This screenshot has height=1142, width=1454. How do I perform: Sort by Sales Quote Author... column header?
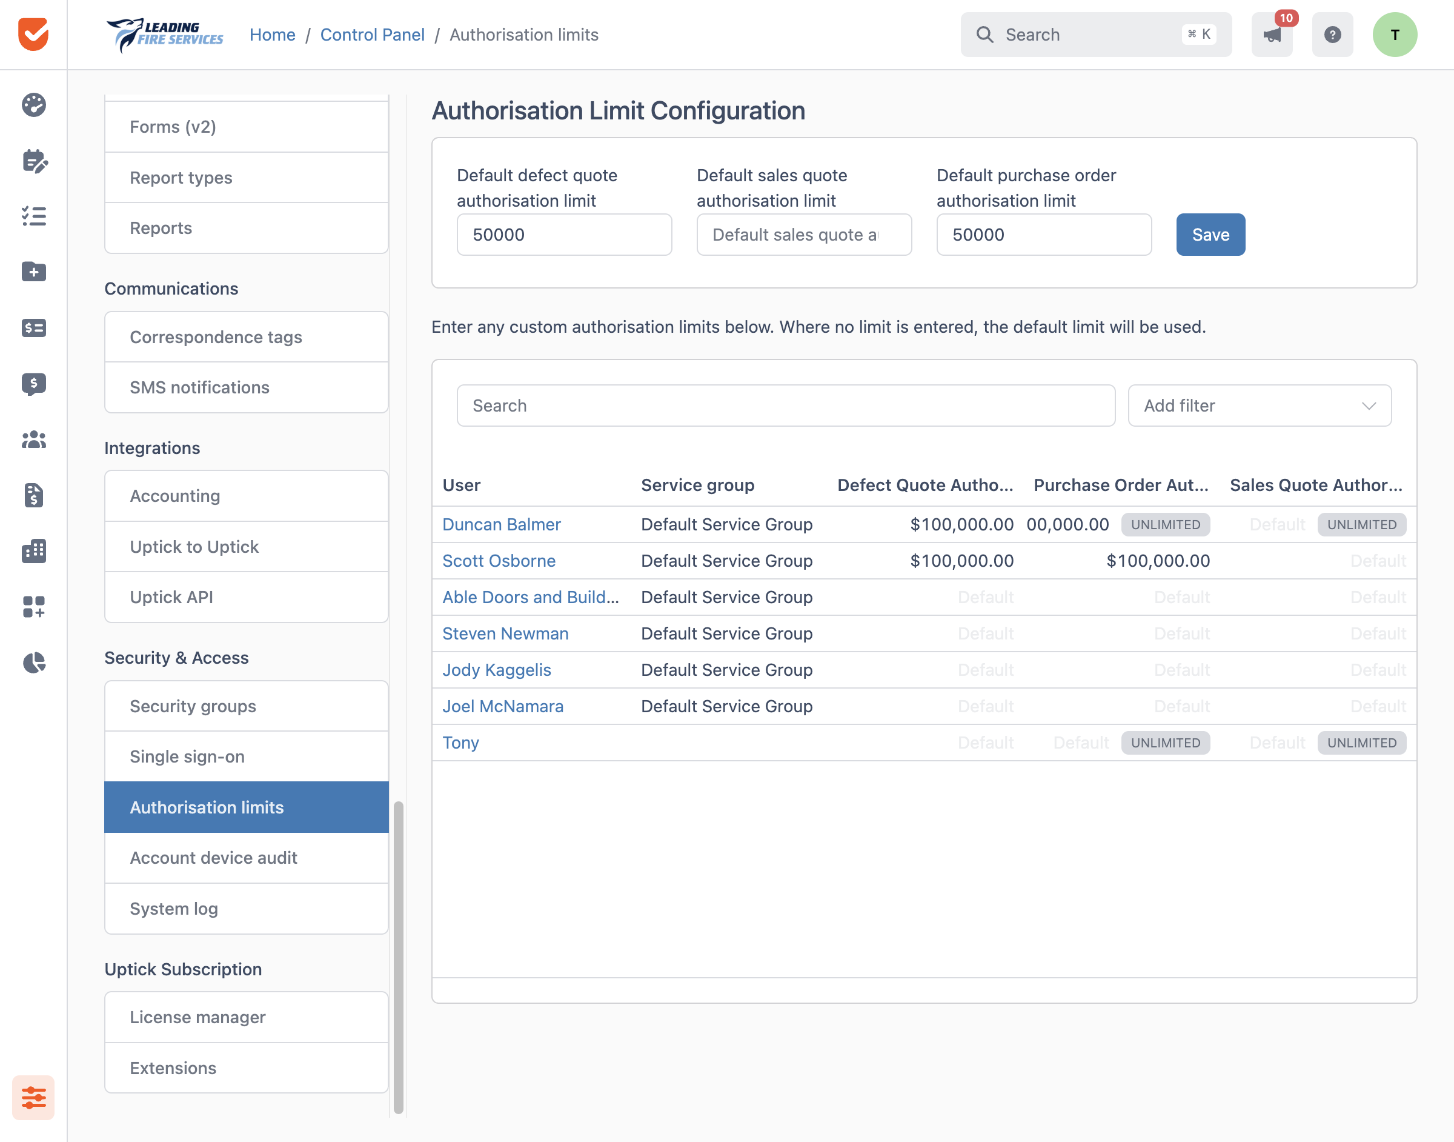click(x=1316, y=485)
